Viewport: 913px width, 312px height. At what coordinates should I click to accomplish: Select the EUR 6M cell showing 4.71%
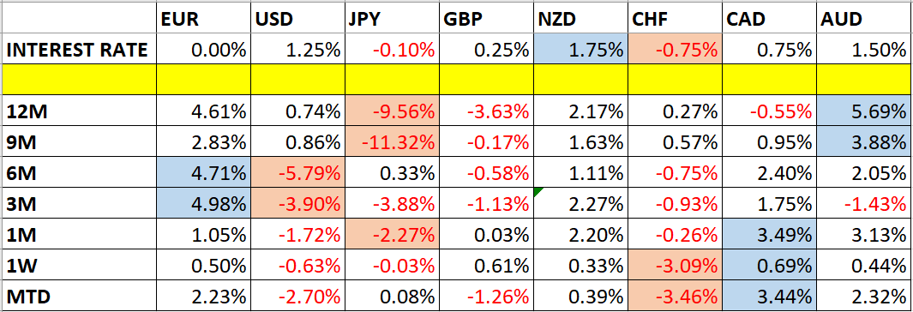coord(204,172)
